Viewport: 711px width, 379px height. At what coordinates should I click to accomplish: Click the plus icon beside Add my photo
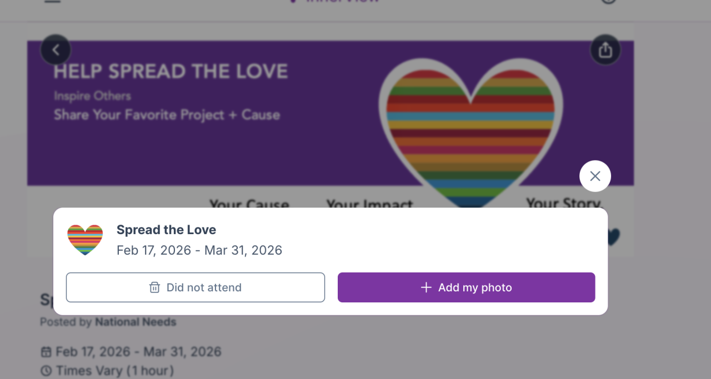[x=426, y=287]
